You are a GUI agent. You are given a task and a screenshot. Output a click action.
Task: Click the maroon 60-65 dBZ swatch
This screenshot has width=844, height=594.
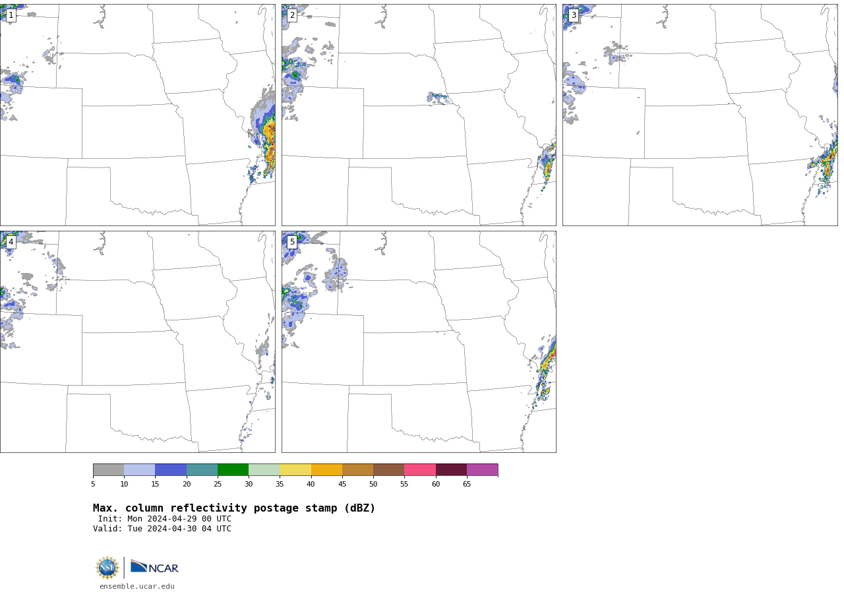[451, 470]
